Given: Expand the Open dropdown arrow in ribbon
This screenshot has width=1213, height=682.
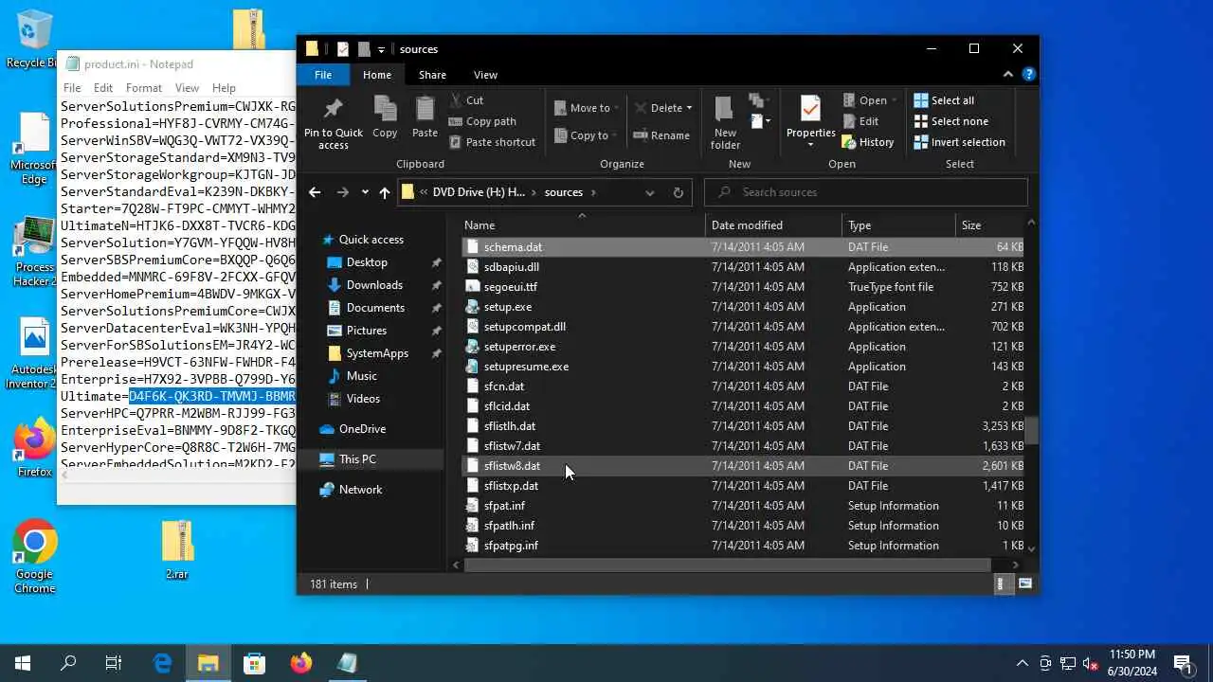Looking at the screenshot, I should point(895,100).
